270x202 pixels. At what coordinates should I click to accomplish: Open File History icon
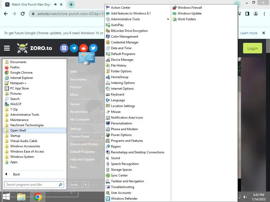tap(108, 65)
